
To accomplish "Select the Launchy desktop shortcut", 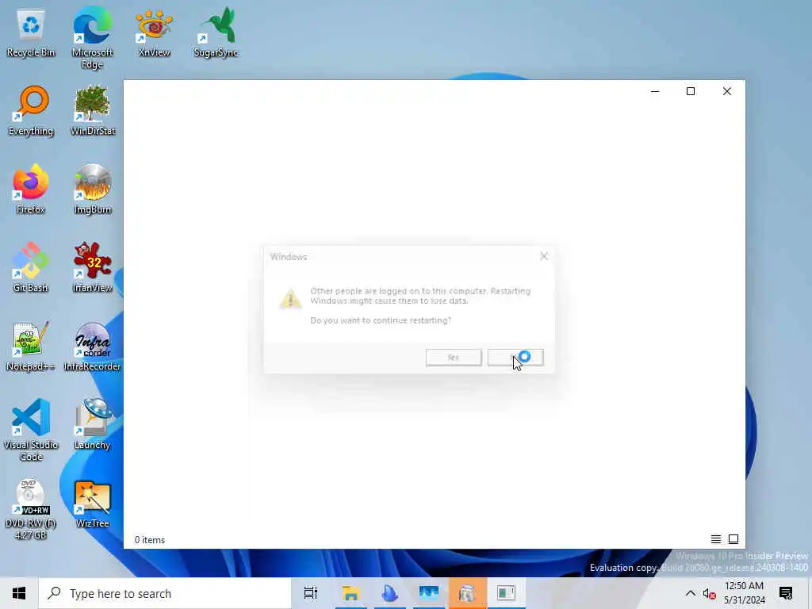I will pyautogui.click(x=92, y=425).
